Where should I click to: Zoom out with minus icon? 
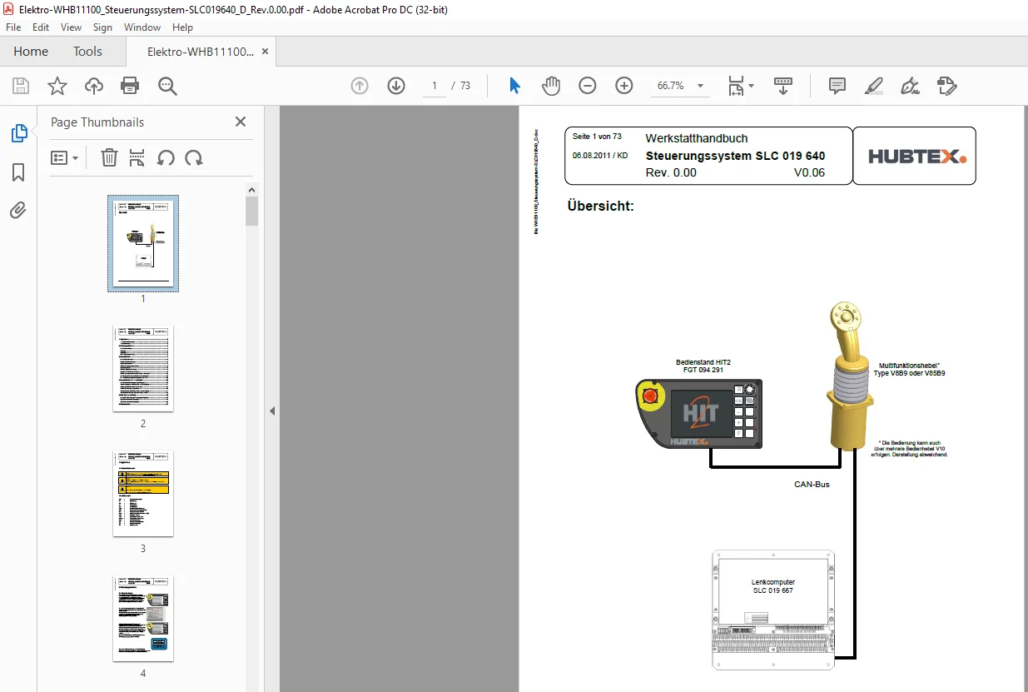coord(588,86)
